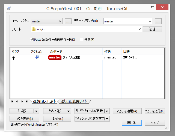Viewport: 175px width, 136px height.
Task: Click スタッシュへ変更を隠す button
Action: (x=89, y=119)
